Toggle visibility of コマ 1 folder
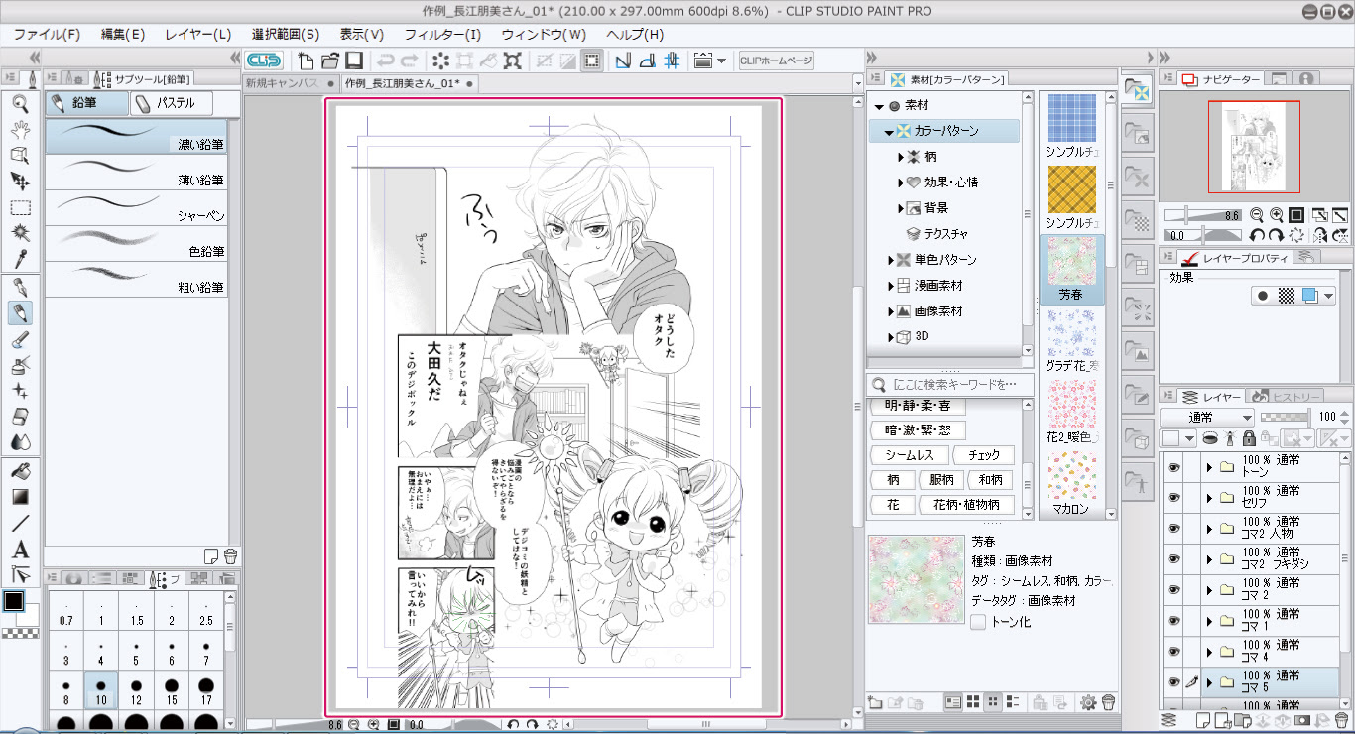This screenshot has height=734, width=1355. click(1174, 621)
